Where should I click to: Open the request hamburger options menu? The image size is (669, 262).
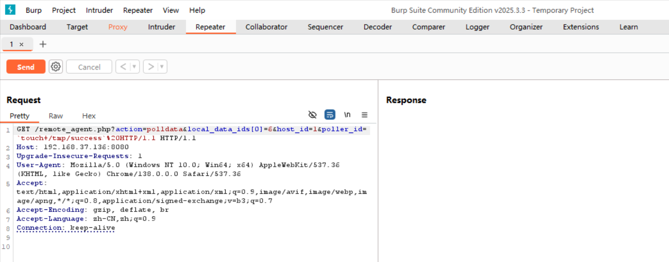tap(365, 115)
